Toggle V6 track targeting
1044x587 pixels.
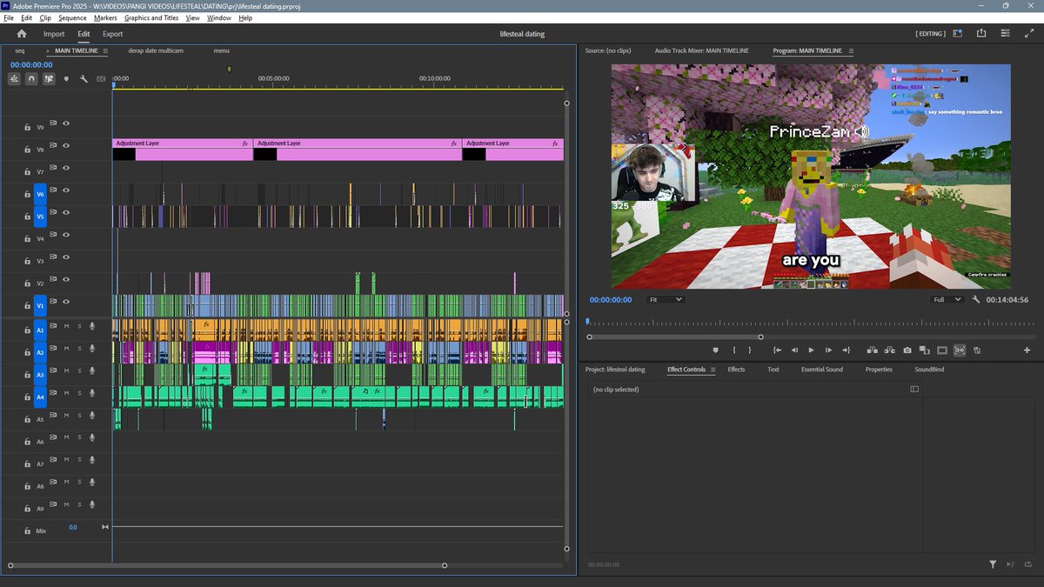(x=40, y=194)
